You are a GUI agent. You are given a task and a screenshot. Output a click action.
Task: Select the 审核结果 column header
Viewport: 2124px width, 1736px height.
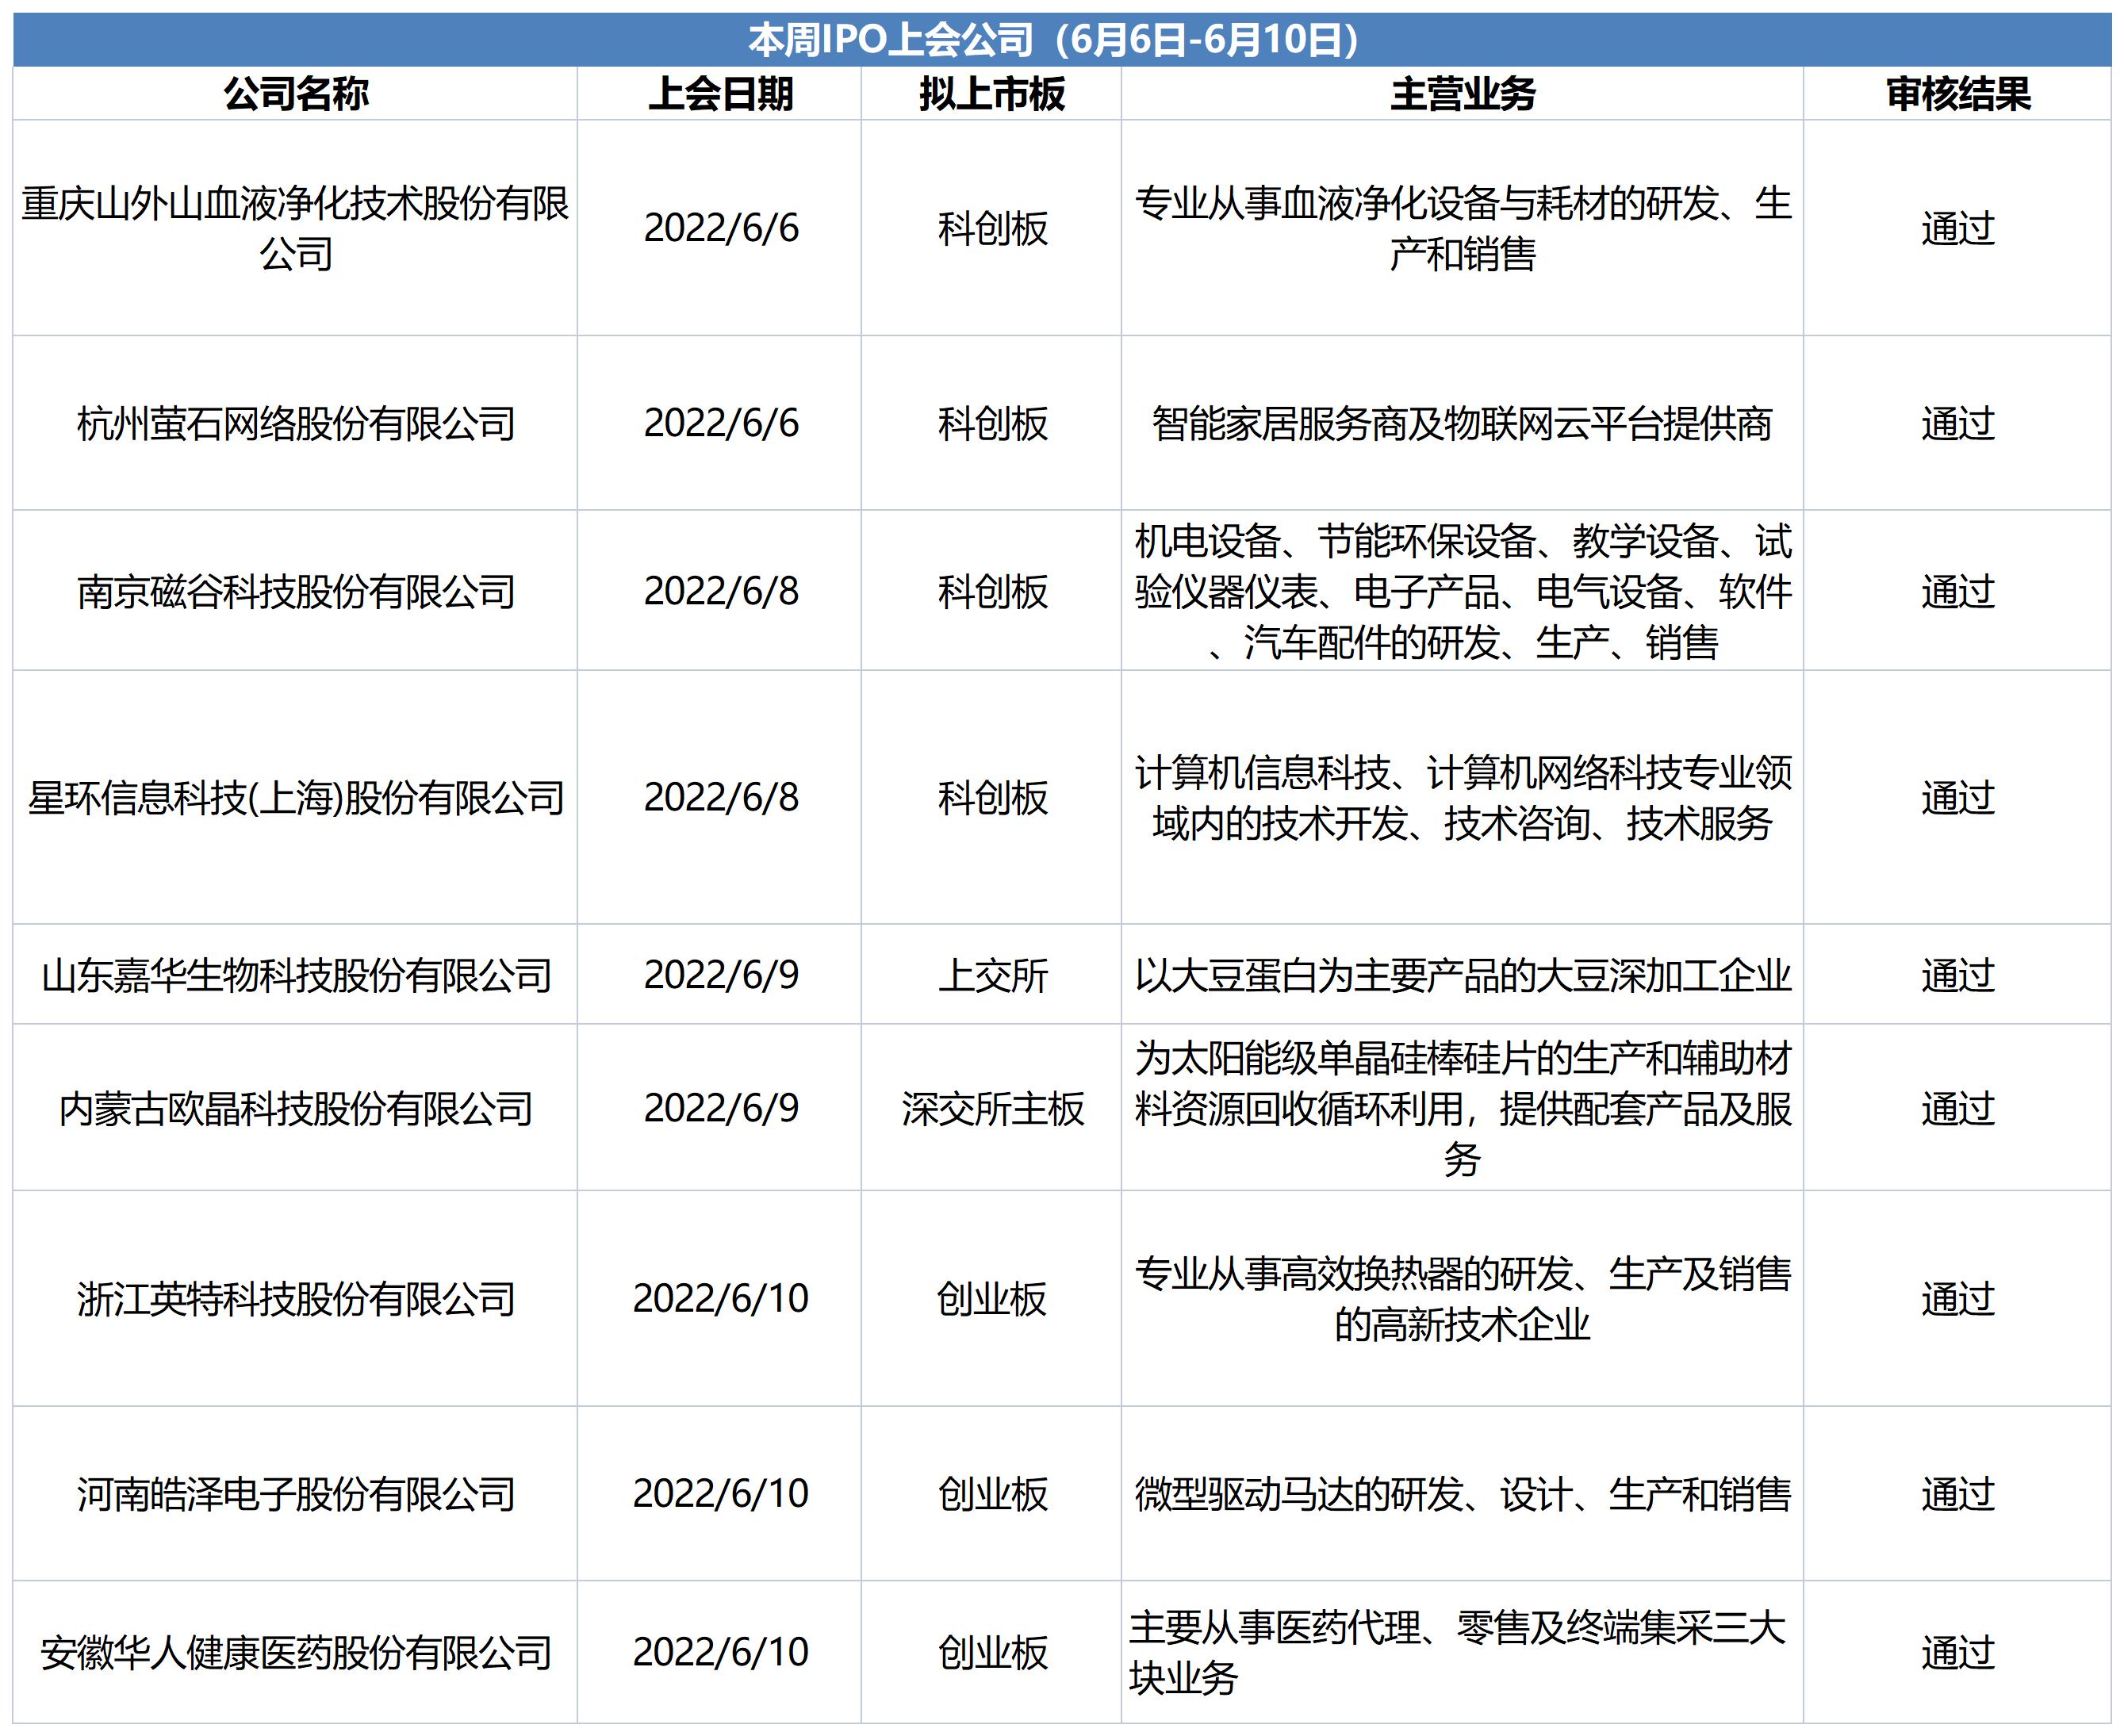[x=1958, y=94]
